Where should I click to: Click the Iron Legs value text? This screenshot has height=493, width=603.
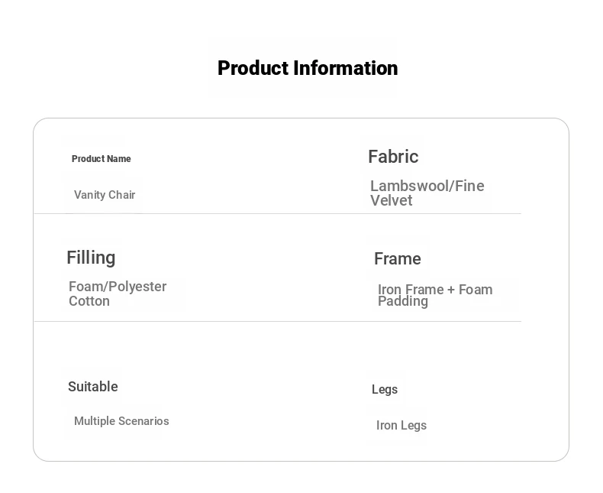coord(401,425)
